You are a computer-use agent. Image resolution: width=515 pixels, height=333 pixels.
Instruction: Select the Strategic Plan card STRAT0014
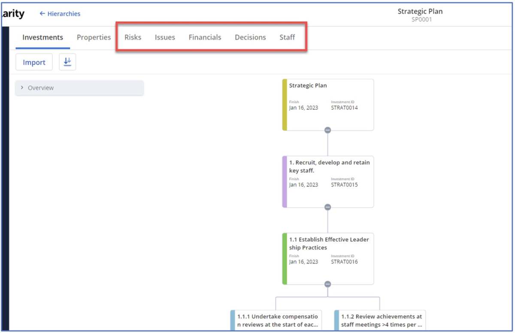[x=328, y=103]
